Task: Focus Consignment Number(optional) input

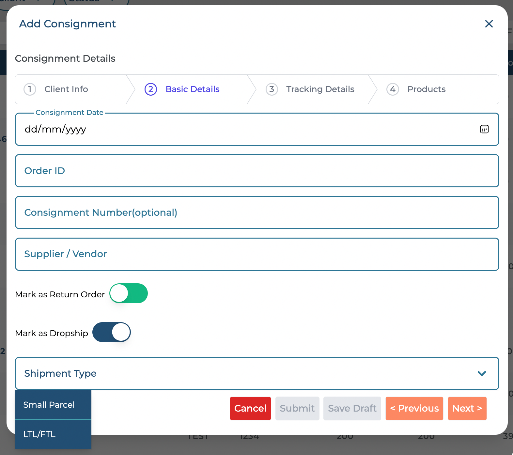Action: [257, 212]
